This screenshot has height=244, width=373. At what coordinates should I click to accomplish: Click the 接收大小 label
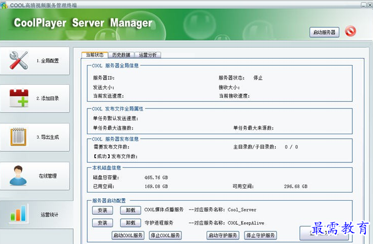tap(229, 87)
